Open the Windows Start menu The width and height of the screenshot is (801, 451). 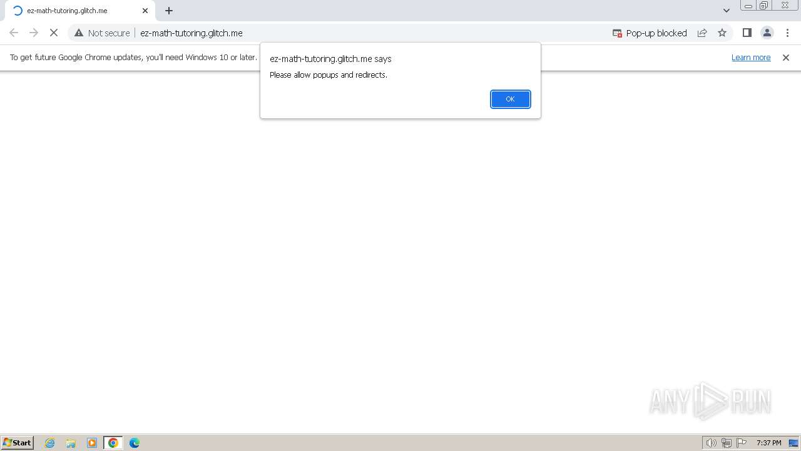[18, 442]
